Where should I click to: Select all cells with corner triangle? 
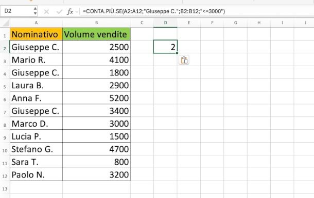click(5, 23)
